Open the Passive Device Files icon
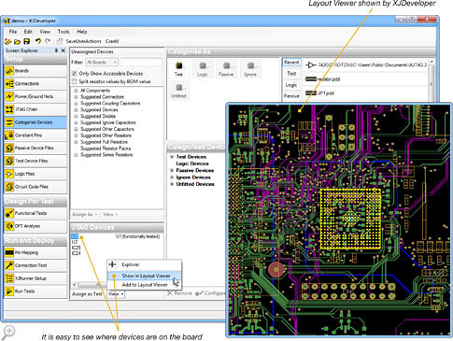Viewport: 453px width, 341px height. pos(9,148)
